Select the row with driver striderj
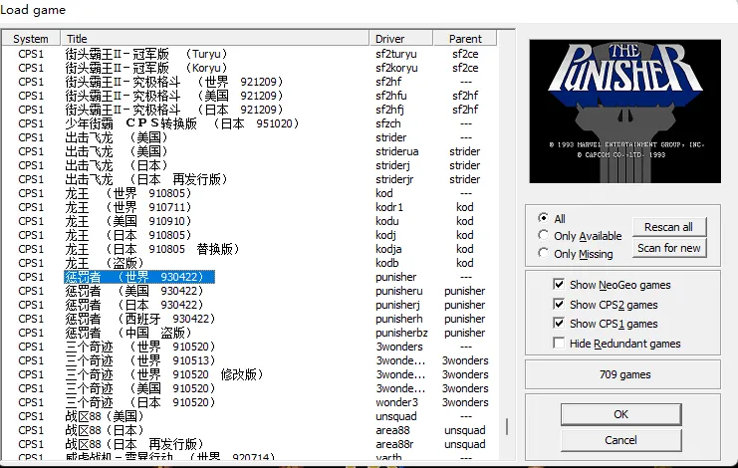Image resolution: width=738 pixels, height=468 pixels. coord(249,165)
